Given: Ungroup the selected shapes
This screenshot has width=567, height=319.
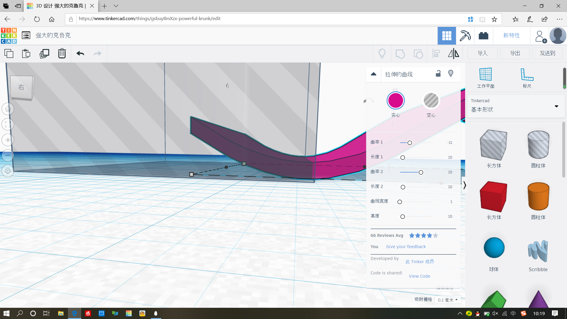Looking at the screenshot, I should click(418, 54).
